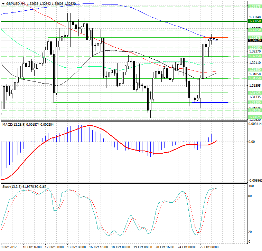Click the 1.33050 dark green price label

click(255, 21)
